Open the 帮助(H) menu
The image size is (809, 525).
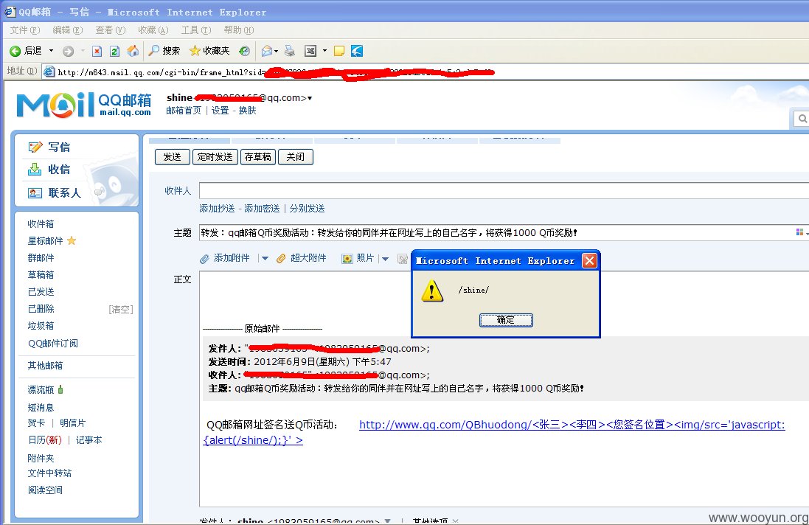239,30
